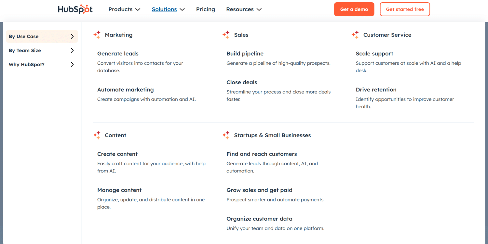Open the Find and reach customers link
Viewport: 488px width, 244px height.
click(262, 154)
